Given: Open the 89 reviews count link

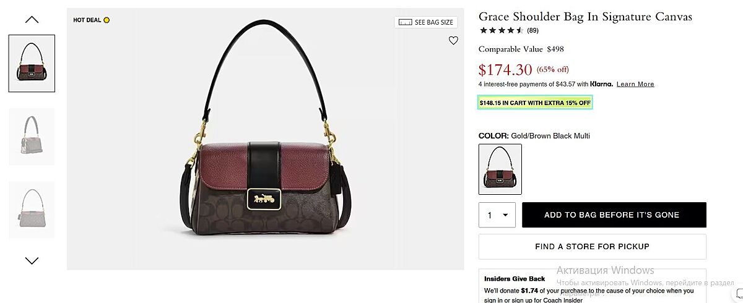Looking at the screenshot, I should tap(532, 30).
